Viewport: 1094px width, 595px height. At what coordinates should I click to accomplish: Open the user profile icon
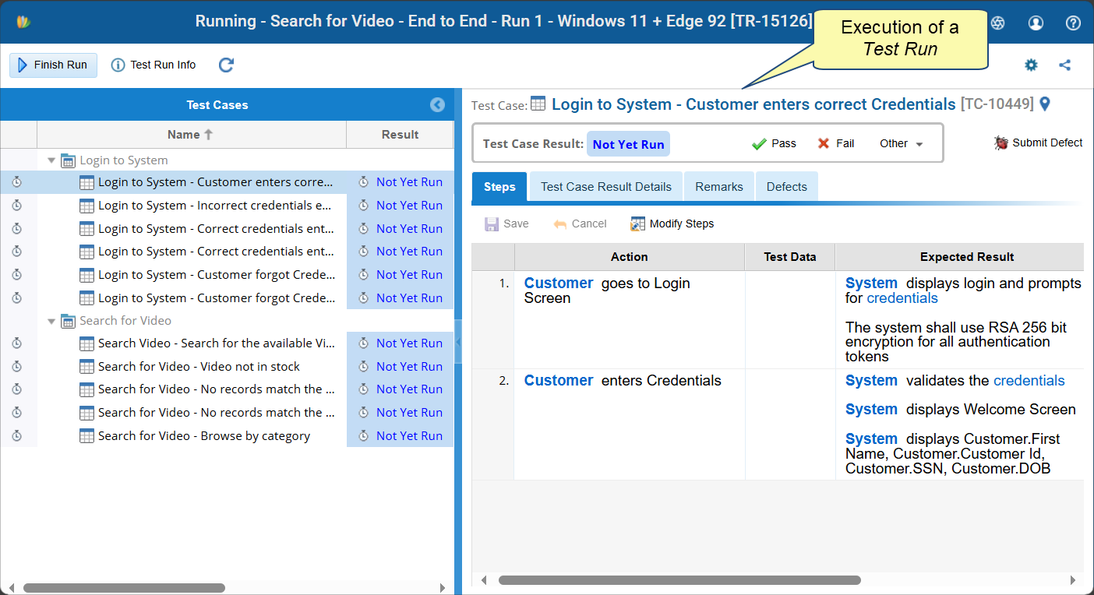pos(1036,23)
